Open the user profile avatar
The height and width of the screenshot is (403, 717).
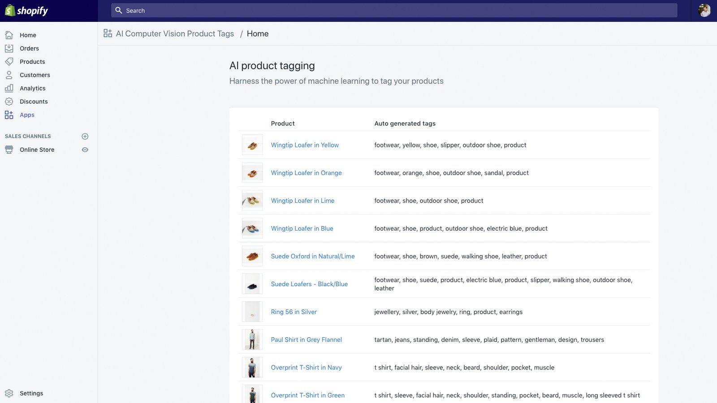coord(704,11)
